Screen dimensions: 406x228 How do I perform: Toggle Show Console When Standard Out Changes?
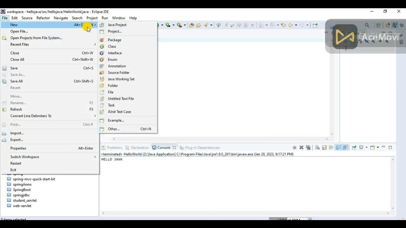tap(338, 148)
